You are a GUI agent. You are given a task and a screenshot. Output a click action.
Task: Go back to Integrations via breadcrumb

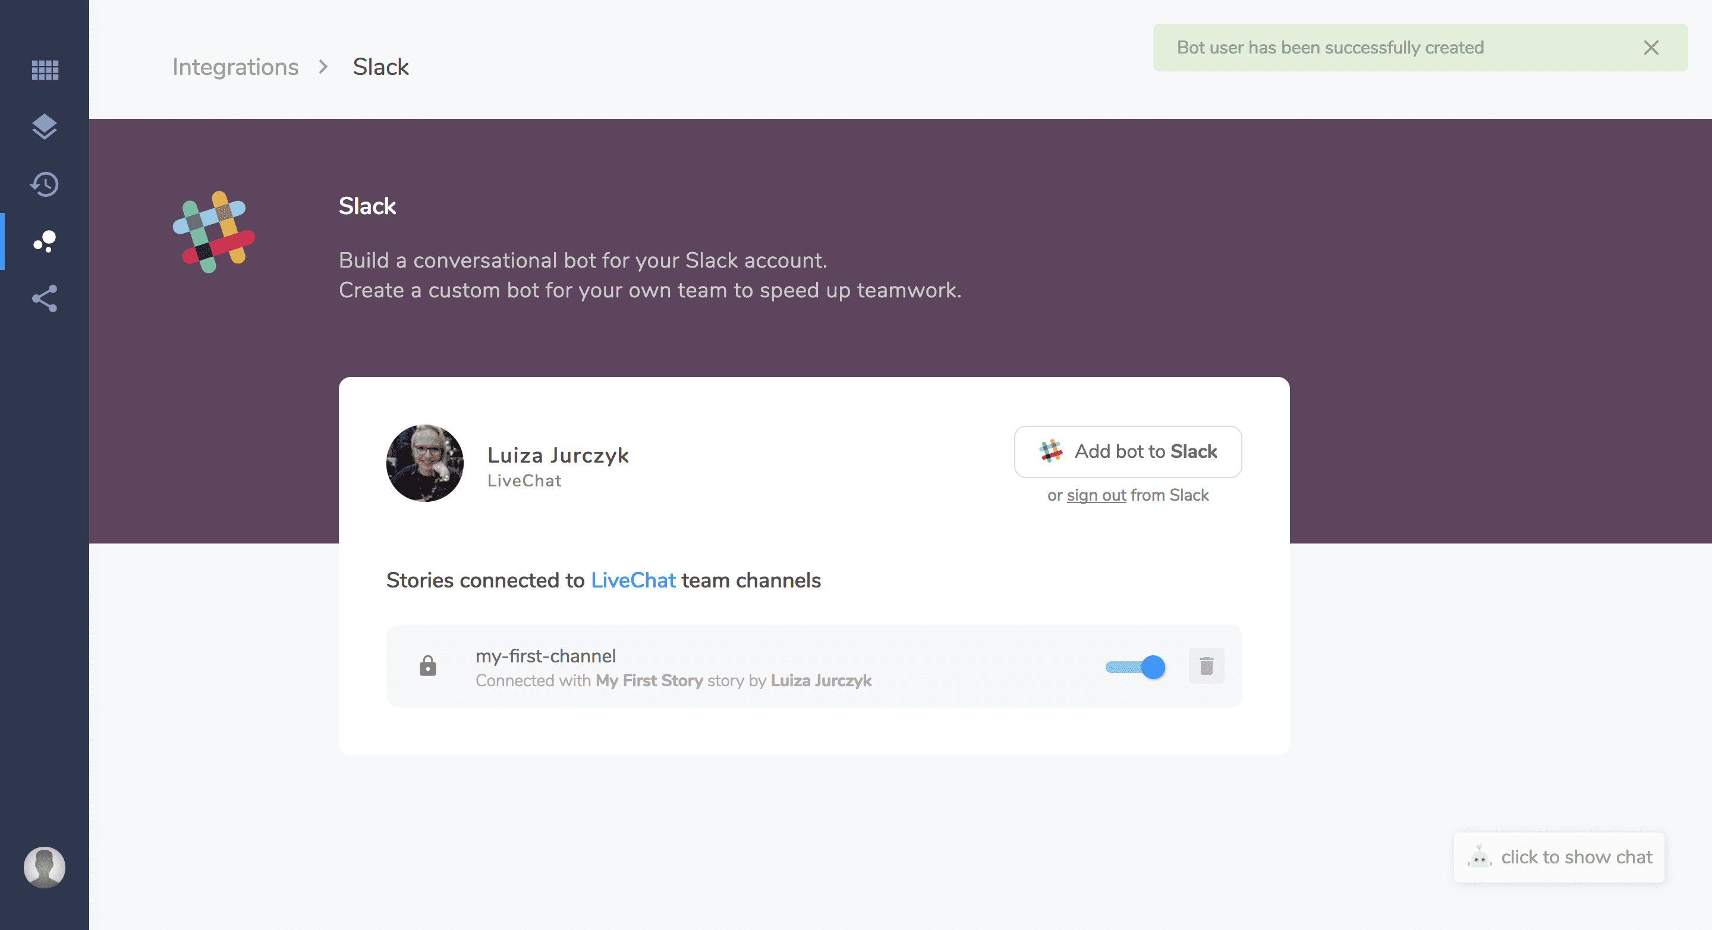pos(235,67)
